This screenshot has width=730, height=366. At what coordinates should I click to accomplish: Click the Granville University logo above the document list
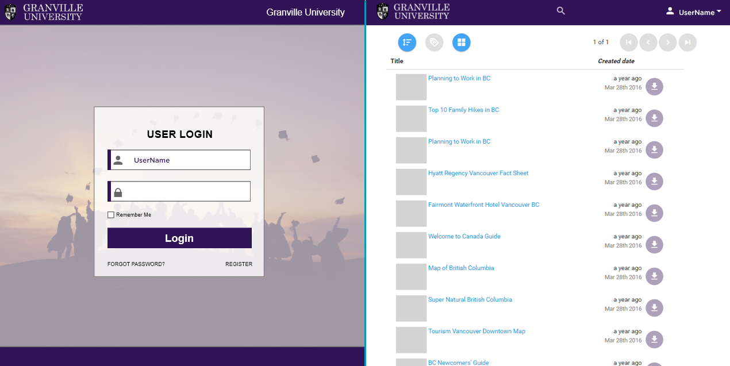[x=413, y=12]
